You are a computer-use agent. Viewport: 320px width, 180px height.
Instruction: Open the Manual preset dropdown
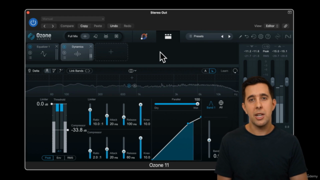pyautogui.click(x=73, y=19)
